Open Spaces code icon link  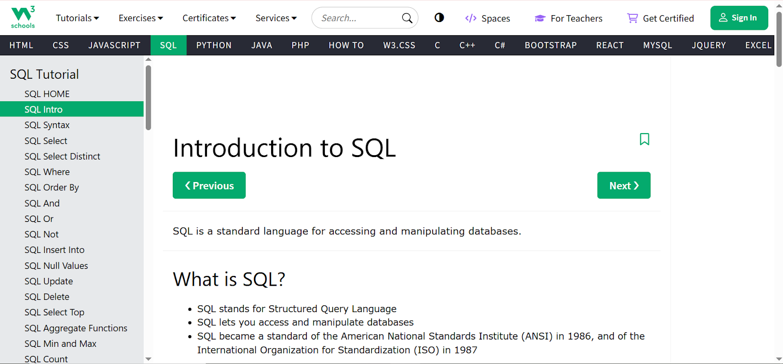coord(471,18)
